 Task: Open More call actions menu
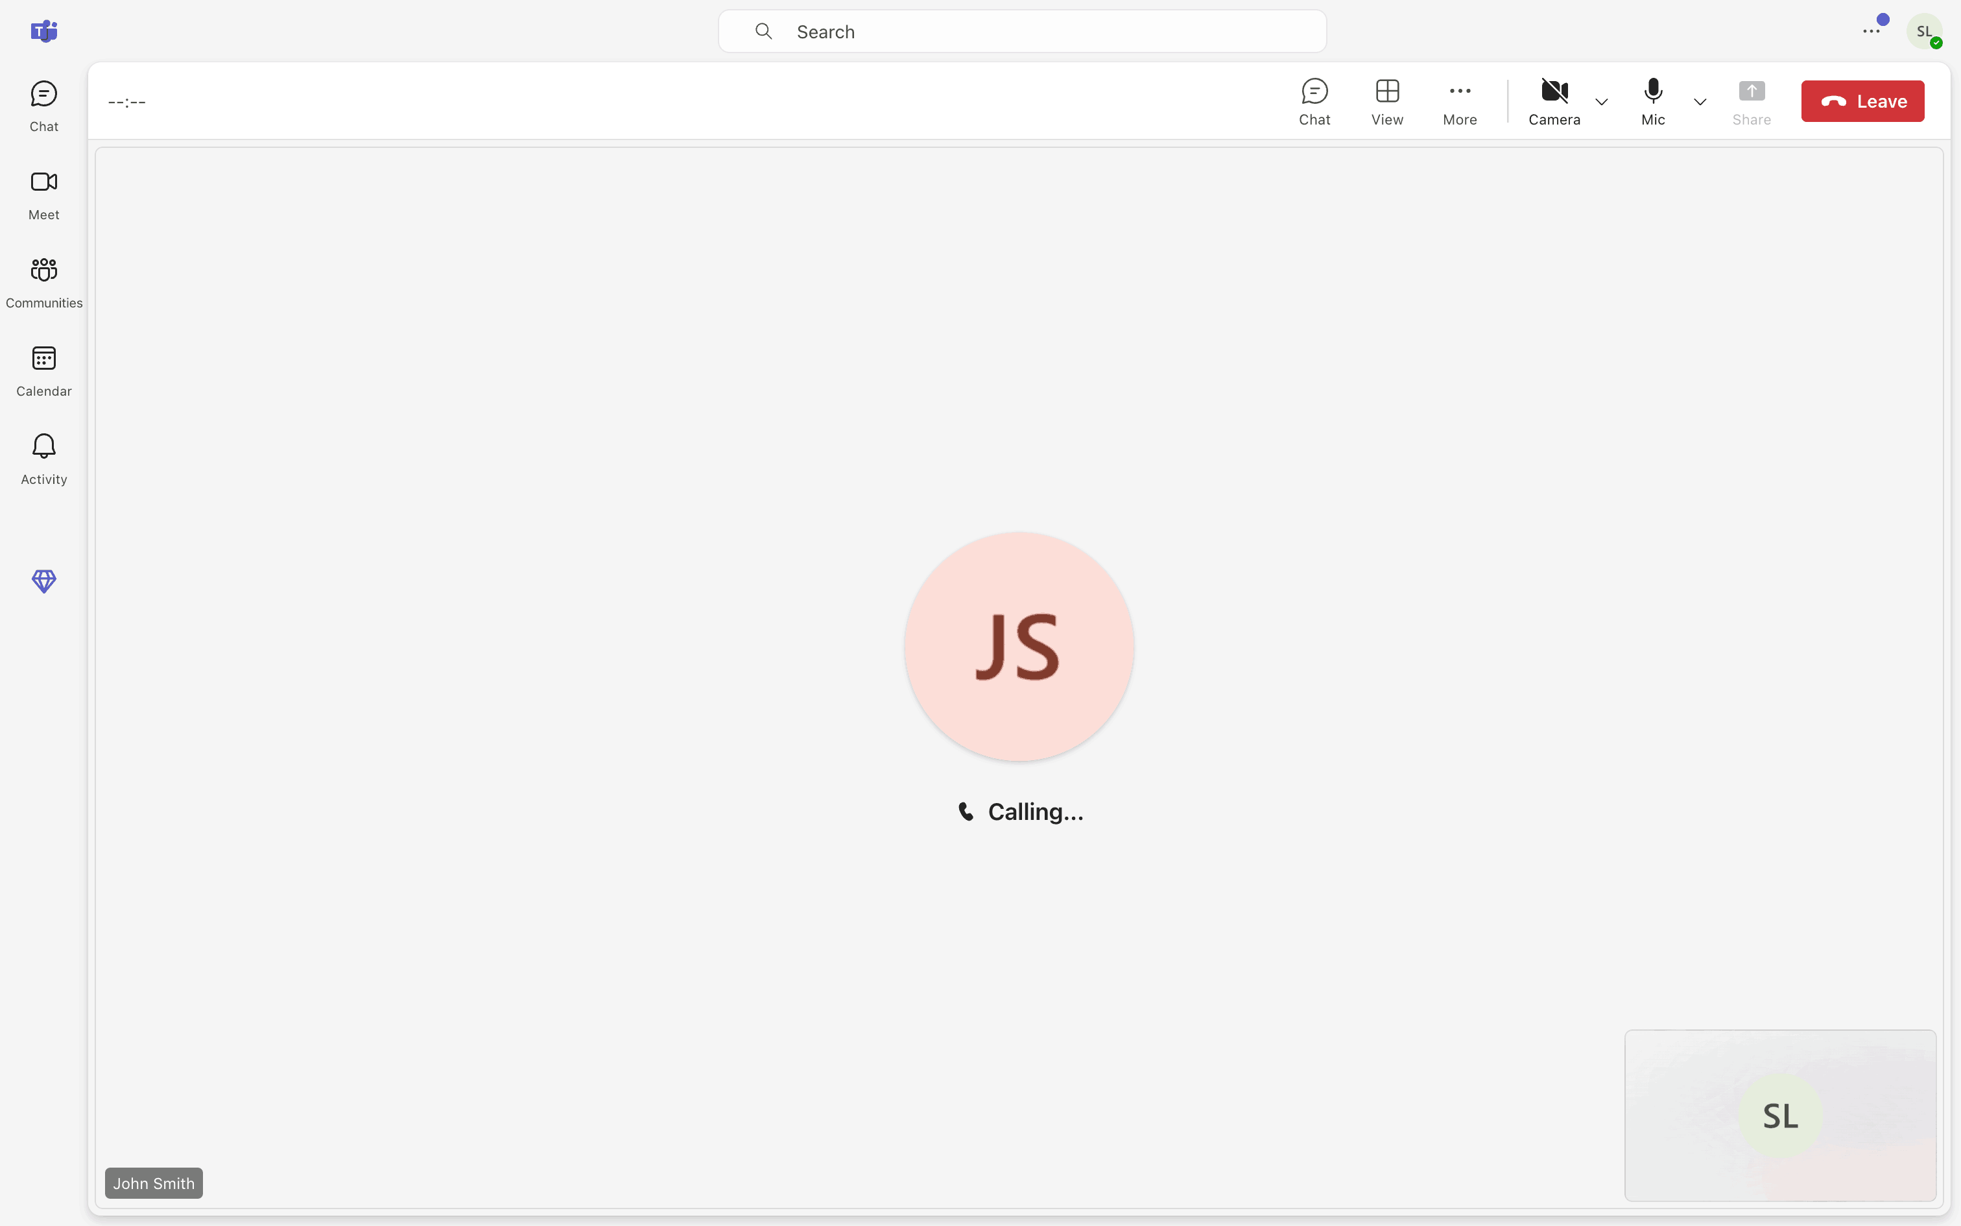click(x=1460, y=101)
